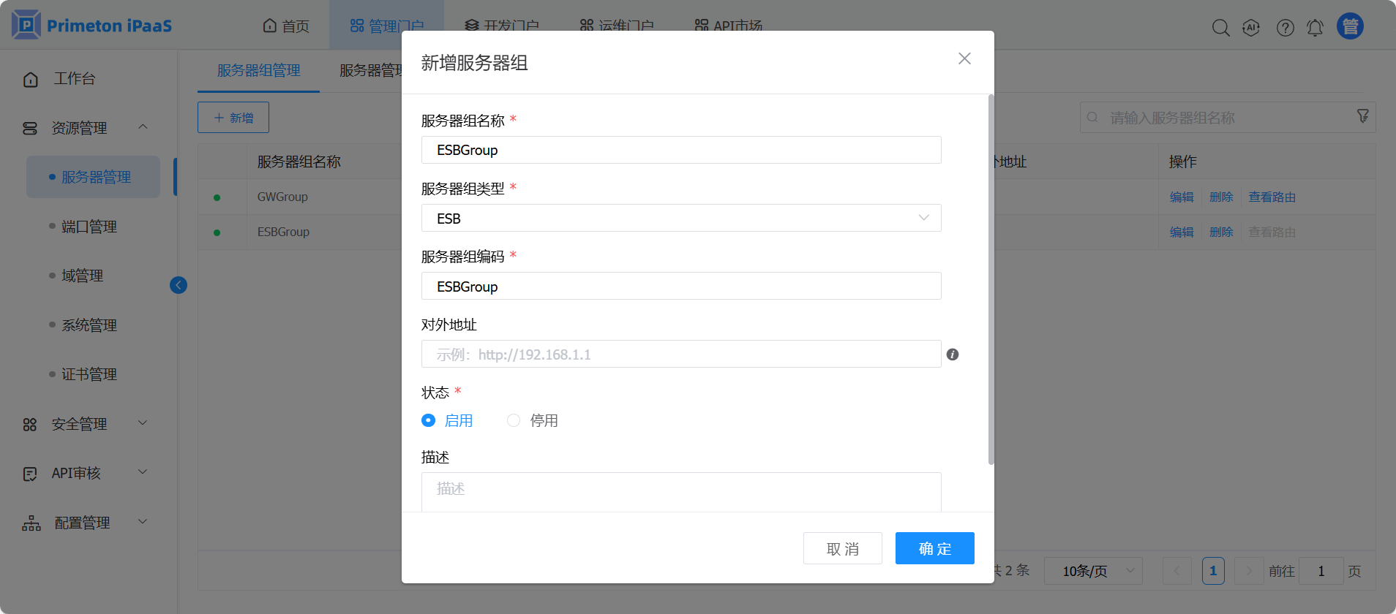
Task: Select the 启用 status radio button
Action: pos(429,420)
